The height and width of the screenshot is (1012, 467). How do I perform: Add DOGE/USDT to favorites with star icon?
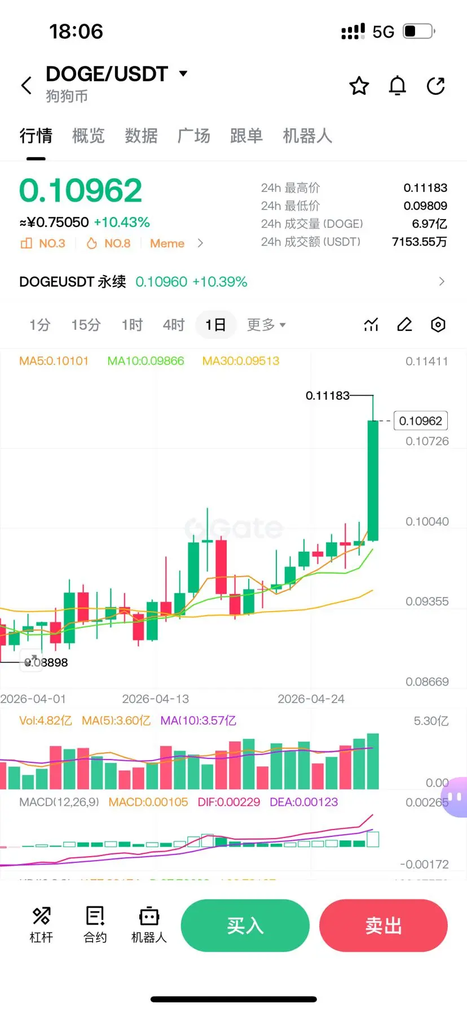pyautogui.click(x=359, y=86)
